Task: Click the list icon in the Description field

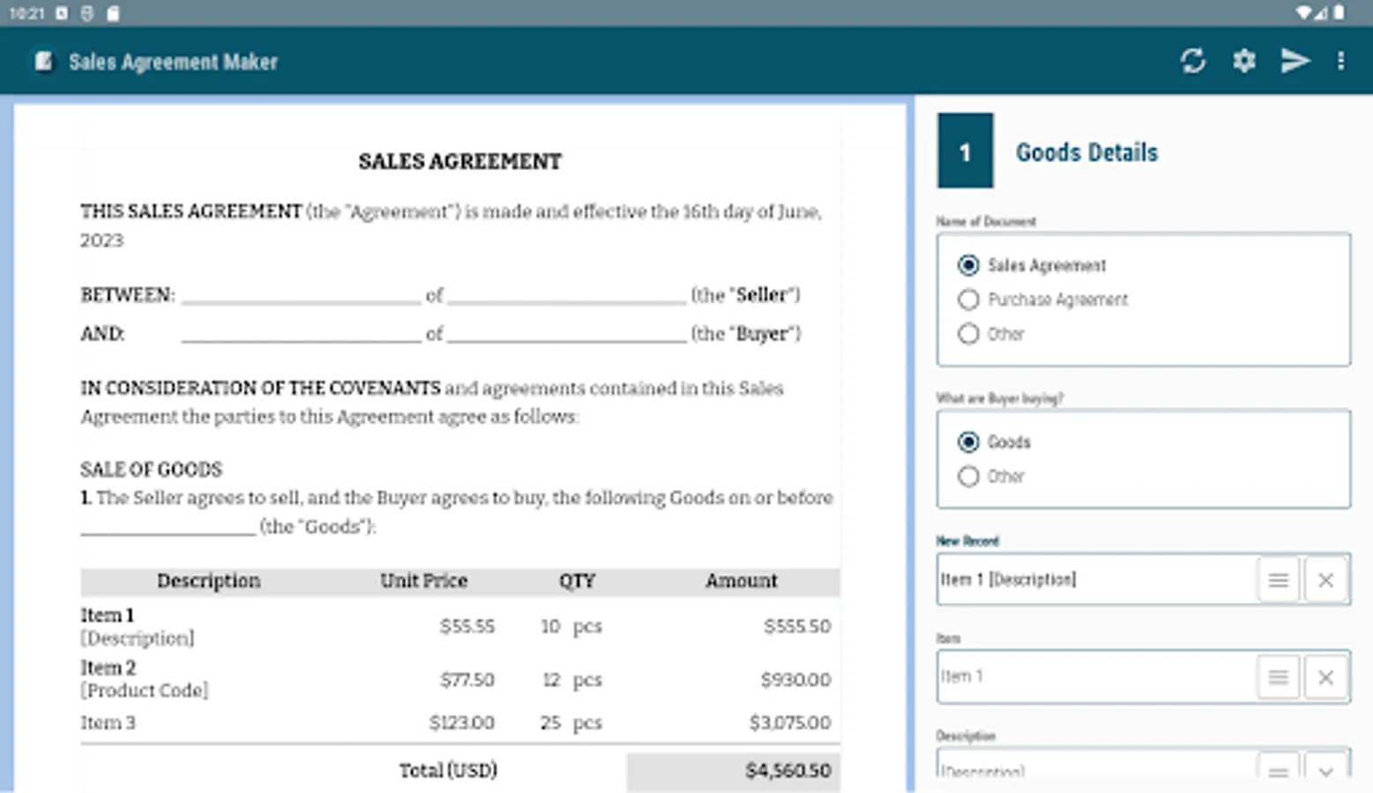Action: pos(1278,770)
